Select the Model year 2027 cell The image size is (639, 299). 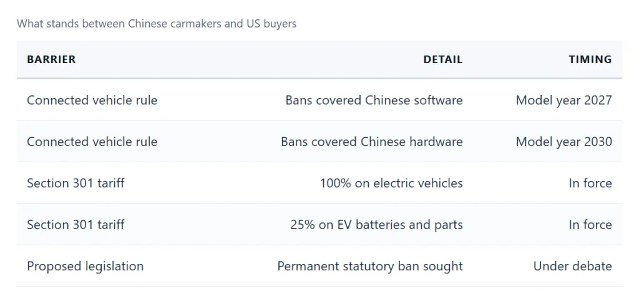point(563,100)
